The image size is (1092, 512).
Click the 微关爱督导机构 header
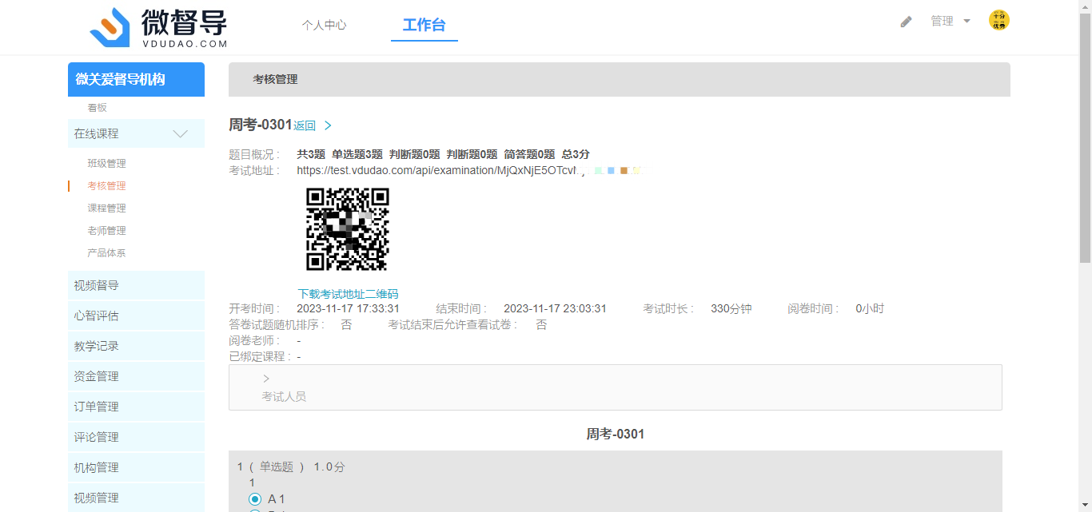(x=136, y=80)
